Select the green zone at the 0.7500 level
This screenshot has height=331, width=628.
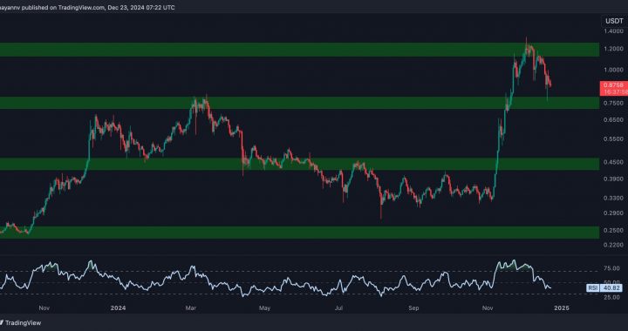click(299, 103)
